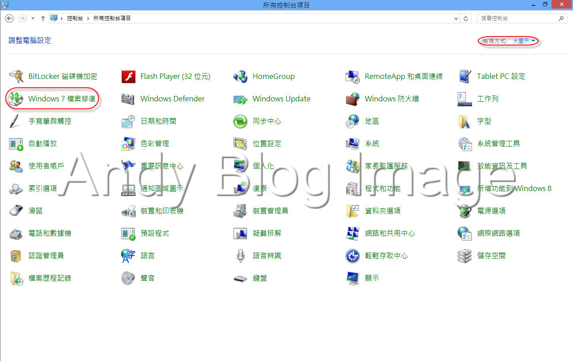The height and width of the screenshot is (361, 573).
Task: Click the 所有控制台項目 breadcrumb segment
Action: [x=112, y=18]
